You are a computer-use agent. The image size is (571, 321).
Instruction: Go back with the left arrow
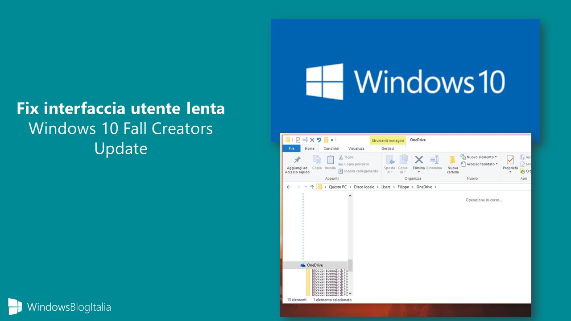(289, 187)
